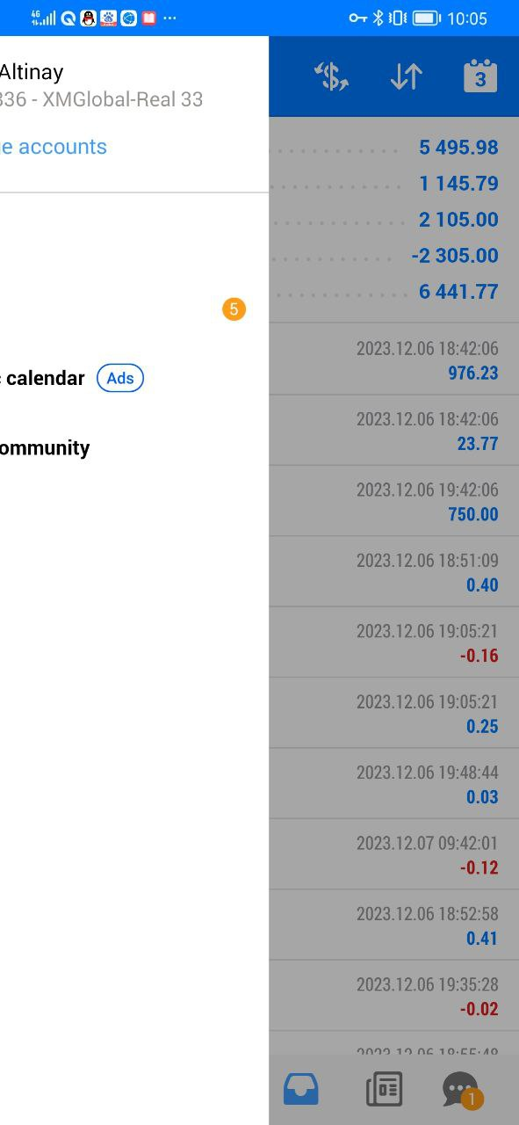The image size is (519, 1125).
Task: Open the Community menu item
Action: (x=45, y=448)
